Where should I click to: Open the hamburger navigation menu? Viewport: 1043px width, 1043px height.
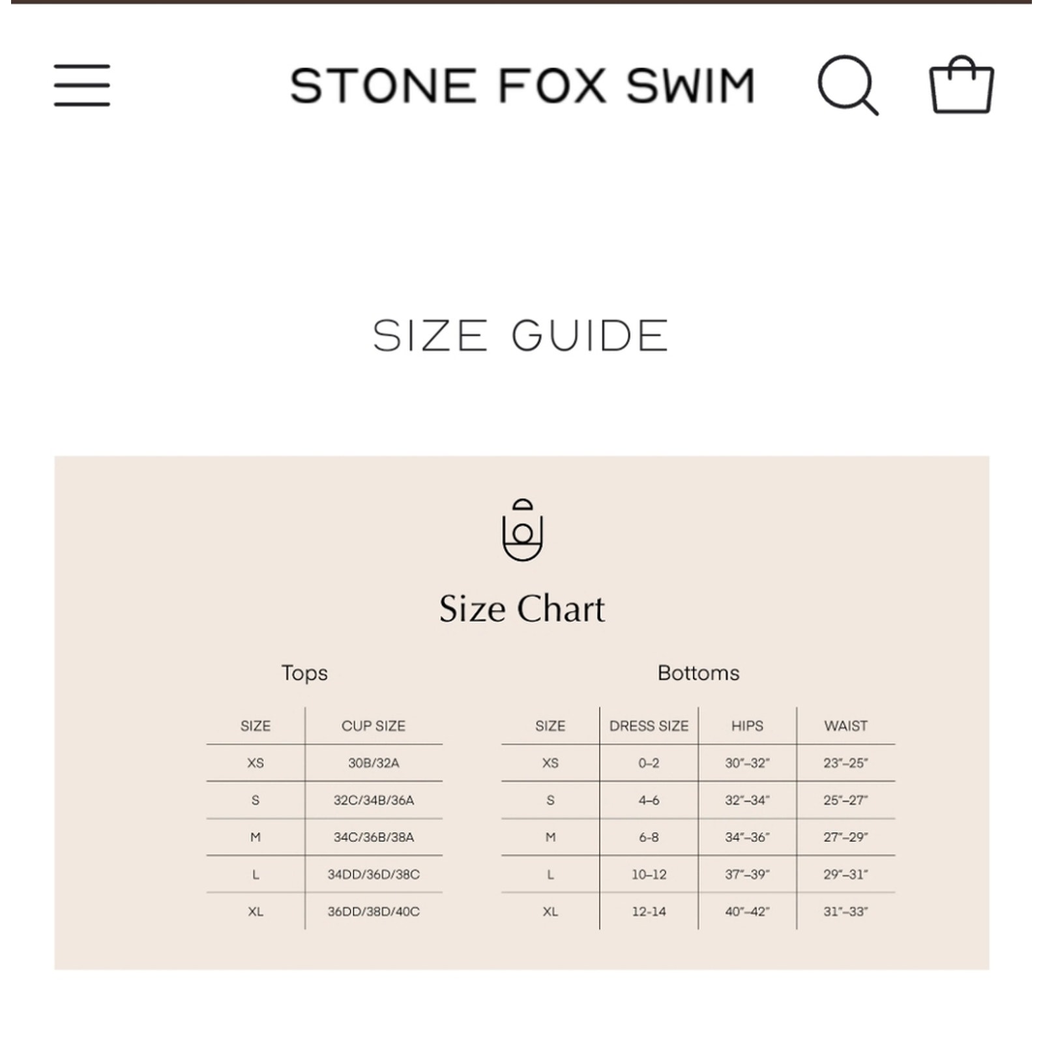coord(82,85)
